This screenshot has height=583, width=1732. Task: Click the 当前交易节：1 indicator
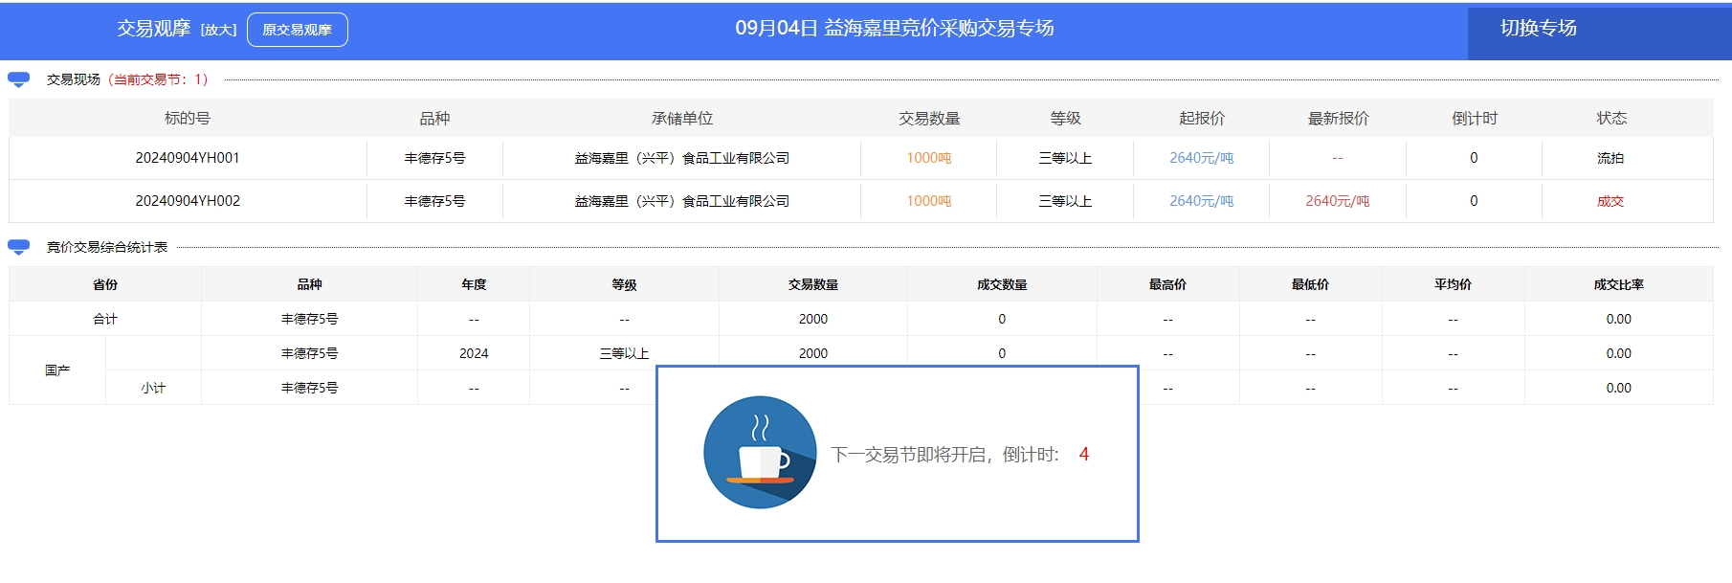click(157, 79)
